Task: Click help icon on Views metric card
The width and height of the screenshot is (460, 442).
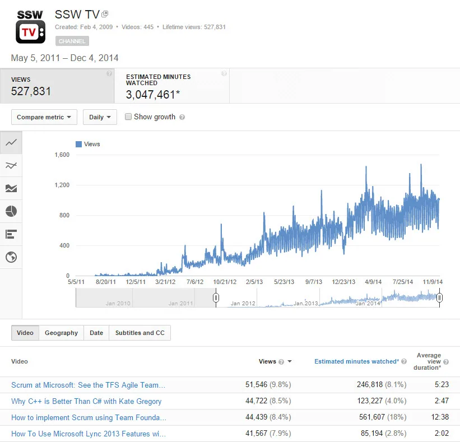Action: [x=109, y=73]
